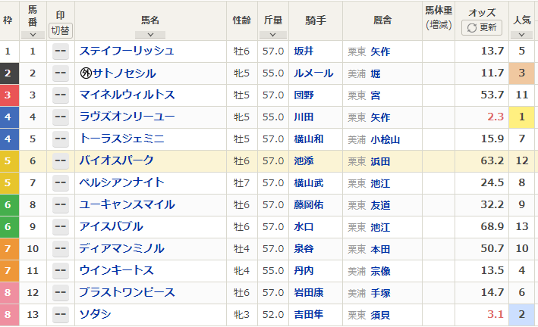The image size is (538, 327).
Task: Click the 52.0 weight cell
Action: (x=273, y=314)
